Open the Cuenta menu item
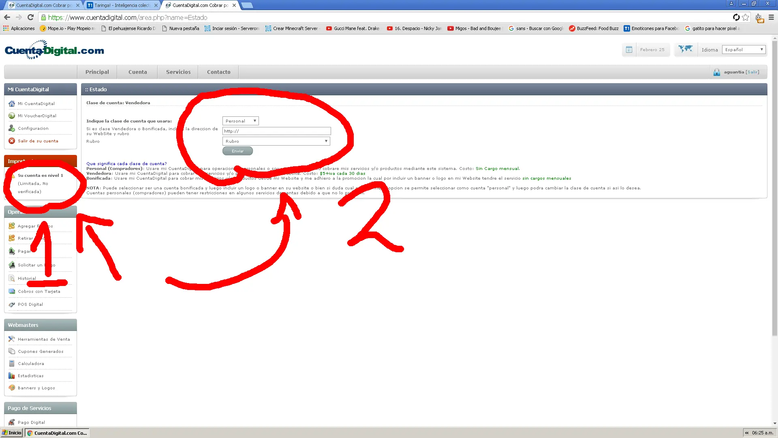778x438 pixels. click(x=138, y=72)
